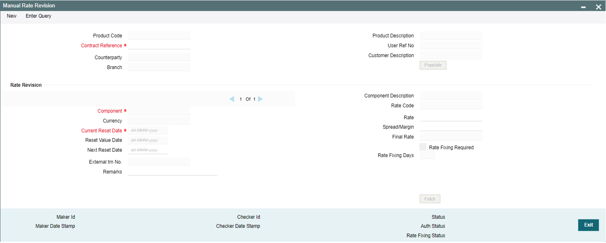Click the User Ref No field

[451, 46]
